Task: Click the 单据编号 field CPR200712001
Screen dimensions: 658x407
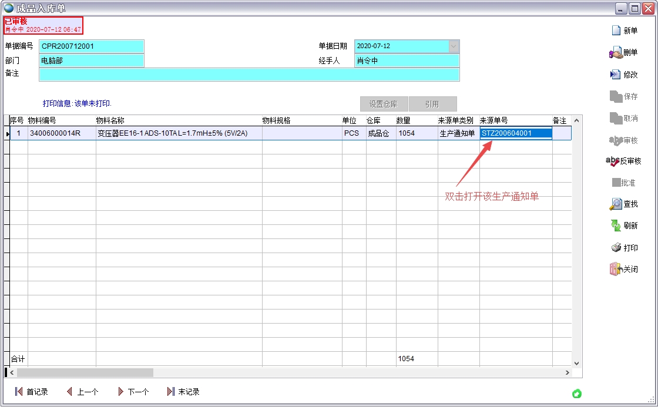Action: click(x=91, y=46)
